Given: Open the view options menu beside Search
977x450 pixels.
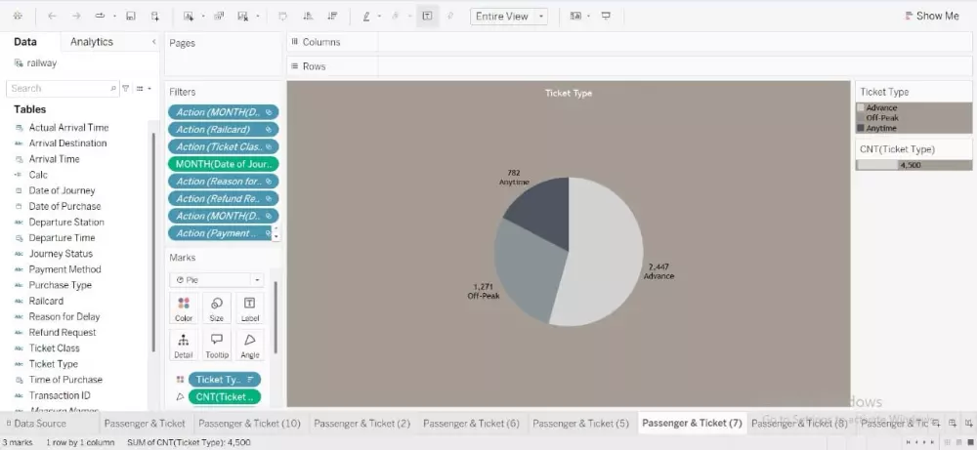Looking at the screenshot, I should pyautogui.click(x=144, y=89).
